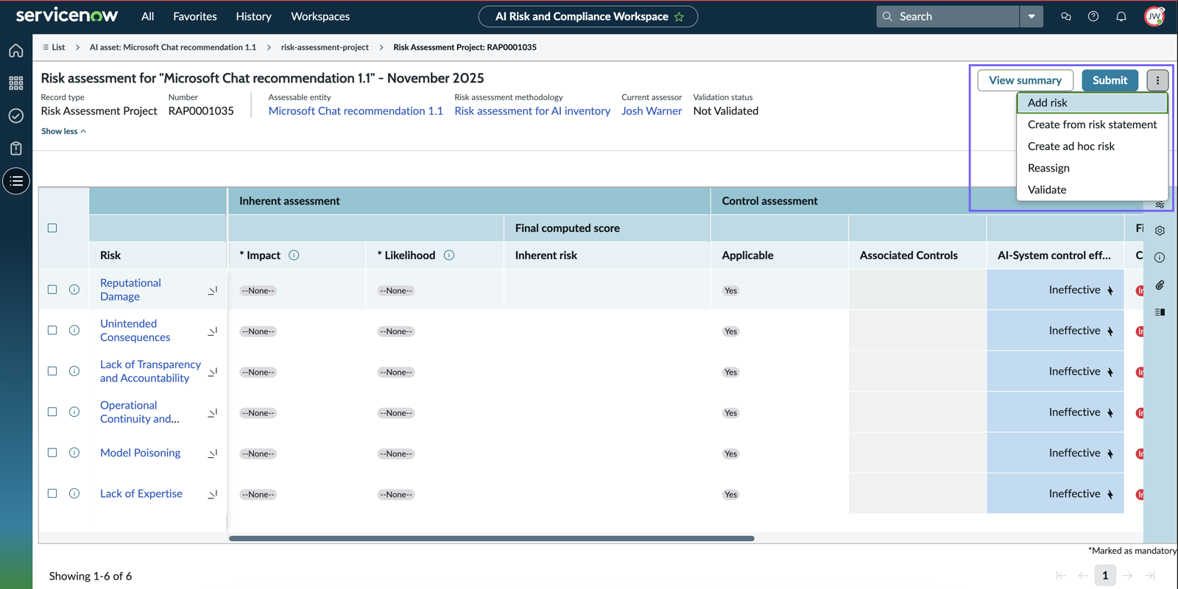Choose Create from risk statement
Screen dimensions: 1178x589
tap(1093, 124)
